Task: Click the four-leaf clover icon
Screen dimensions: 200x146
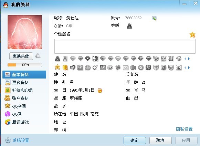Action: pos(118,67)
